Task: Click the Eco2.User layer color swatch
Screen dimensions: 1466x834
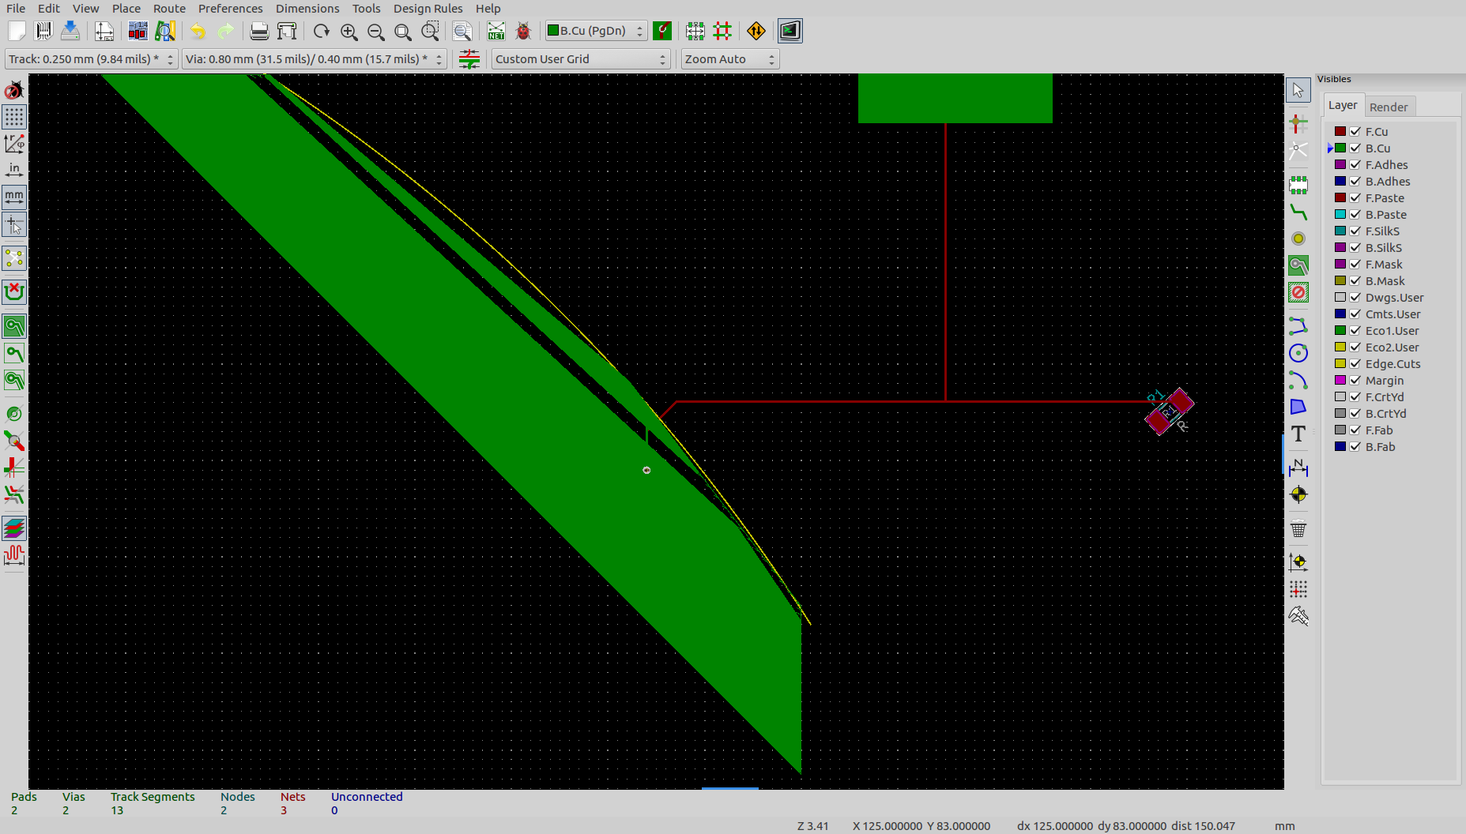Action: point(1340,347)
